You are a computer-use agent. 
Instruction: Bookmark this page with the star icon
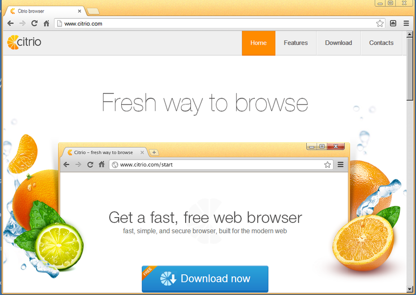pos(380,23)
